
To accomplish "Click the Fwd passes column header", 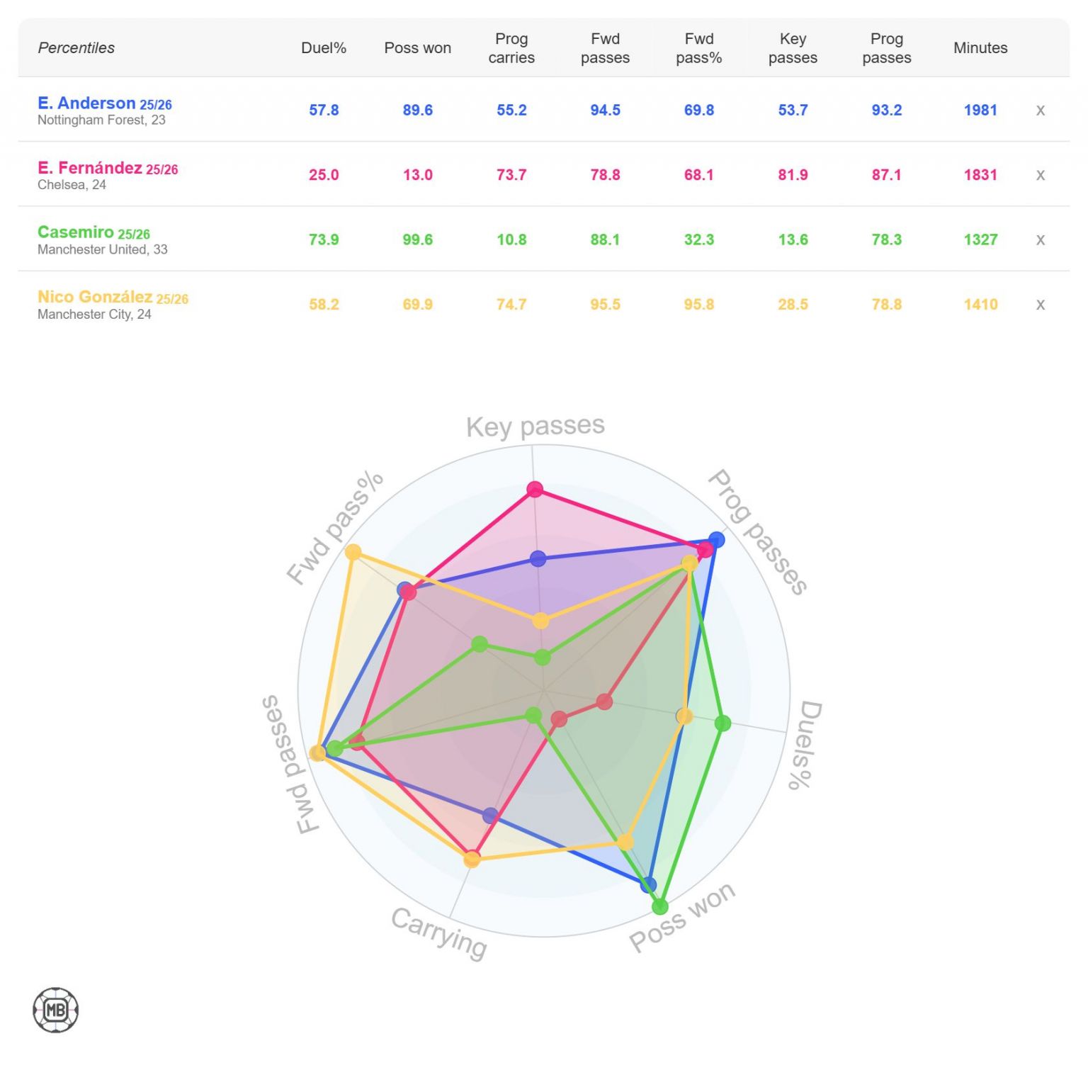I will click(x=605, y=48).
